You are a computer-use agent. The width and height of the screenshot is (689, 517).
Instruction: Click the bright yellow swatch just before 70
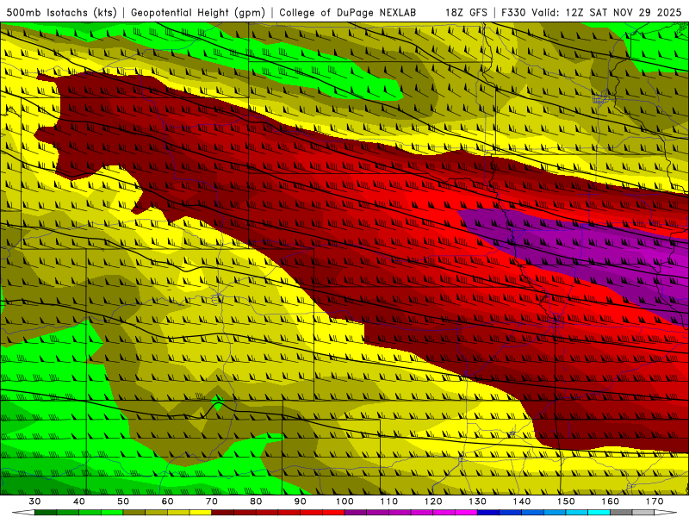(201, 512)
